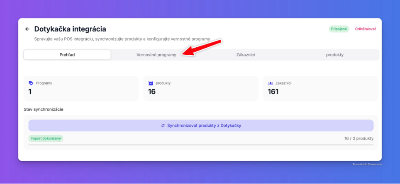
Task: Click the Dotykačka integrácia heading
Action: (x=70, y=29)
